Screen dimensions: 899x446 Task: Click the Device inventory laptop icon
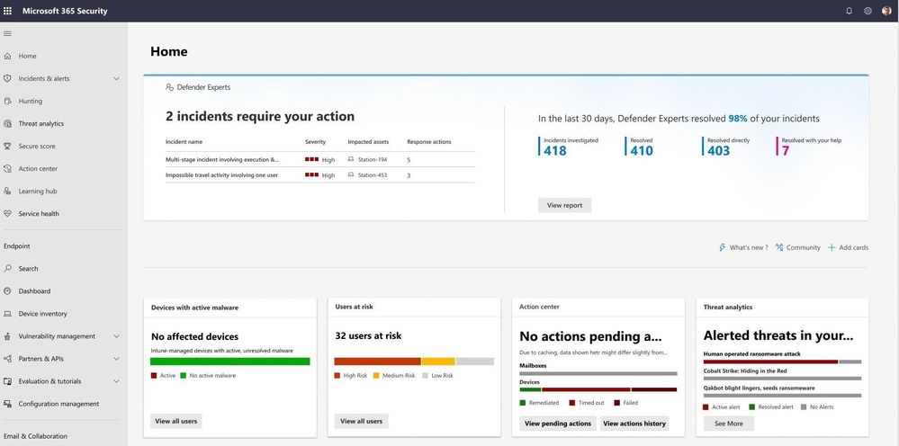point(7,314)
